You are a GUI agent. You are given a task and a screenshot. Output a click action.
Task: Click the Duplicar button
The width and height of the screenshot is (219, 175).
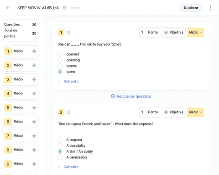click(x=191, y=8)
